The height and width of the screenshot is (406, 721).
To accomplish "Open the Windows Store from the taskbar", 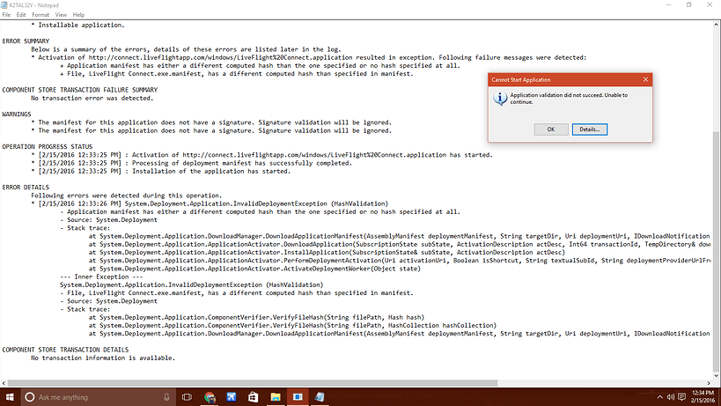I will coord(254,397).
